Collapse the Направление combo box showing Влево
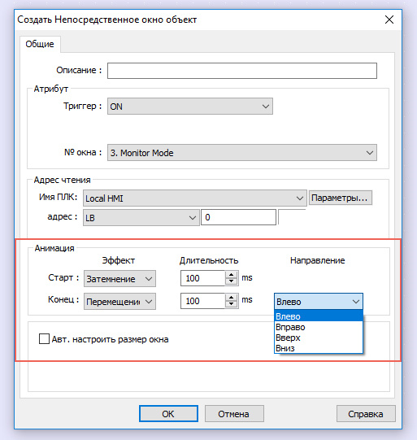 pos(319,302)
